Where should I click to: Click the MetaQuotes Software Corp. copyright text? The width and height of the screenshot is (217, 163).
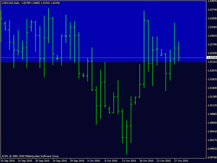pyautogui.click(x=31, y=156)
